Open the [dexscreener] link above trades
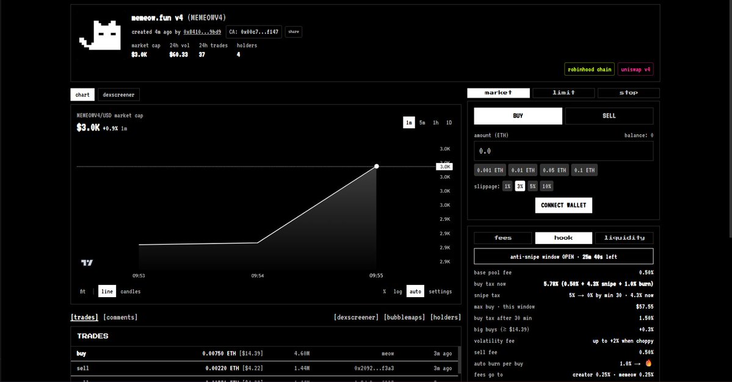 click(356, 317)
